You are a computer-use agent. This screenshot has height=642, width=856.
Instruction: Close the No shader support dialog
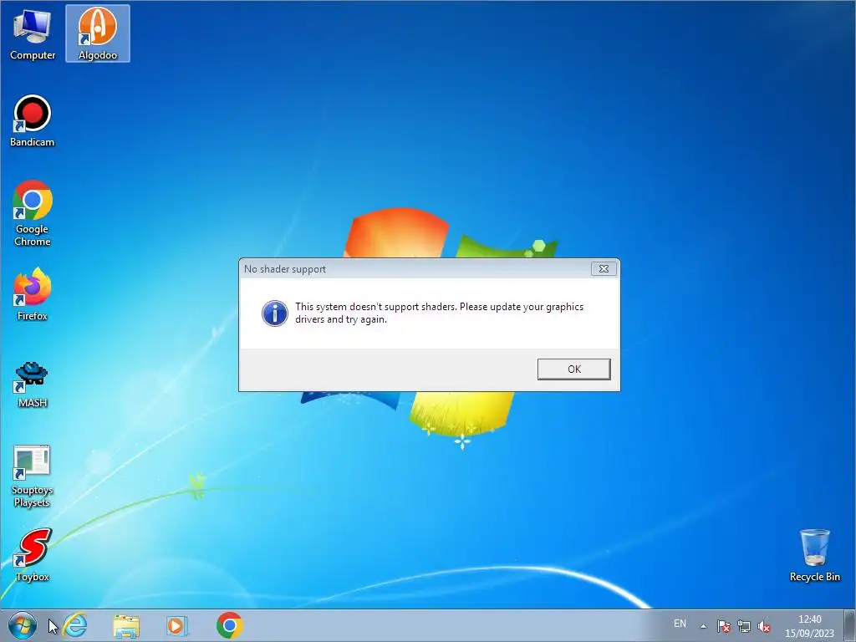tap(604, 268)
